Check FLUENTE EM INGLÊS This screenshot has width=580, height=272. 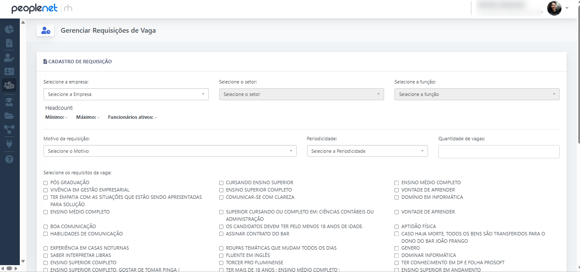tap(221, 256)
